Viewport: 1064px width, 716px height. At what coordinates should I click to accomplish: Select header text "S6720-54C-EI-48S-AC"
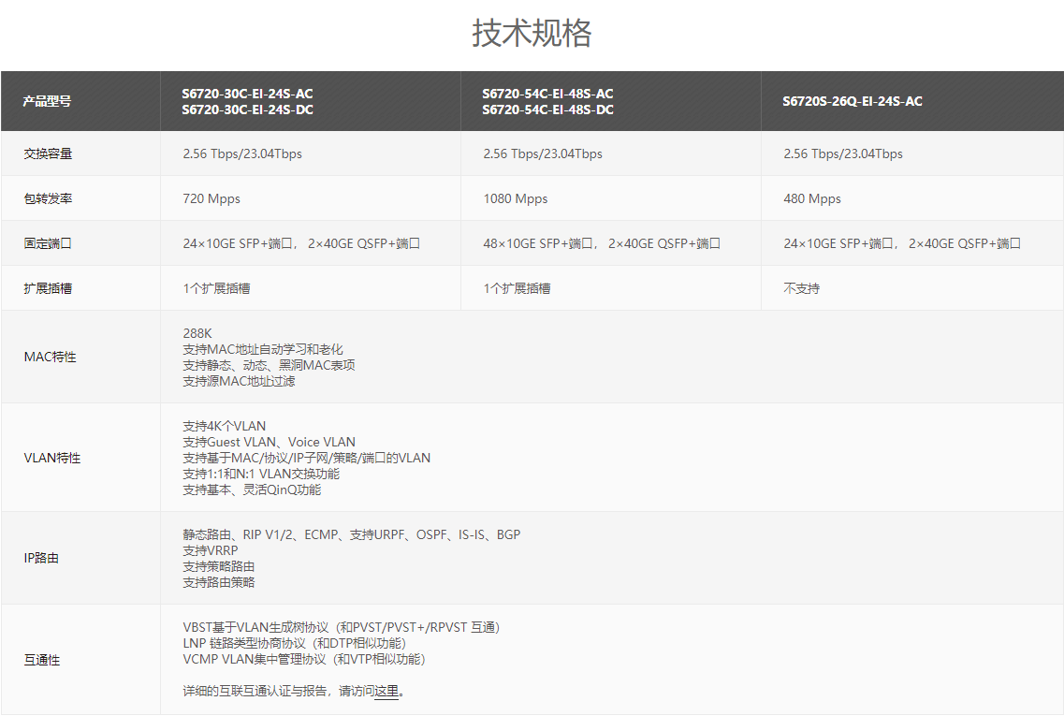click(x=547, y=94)
